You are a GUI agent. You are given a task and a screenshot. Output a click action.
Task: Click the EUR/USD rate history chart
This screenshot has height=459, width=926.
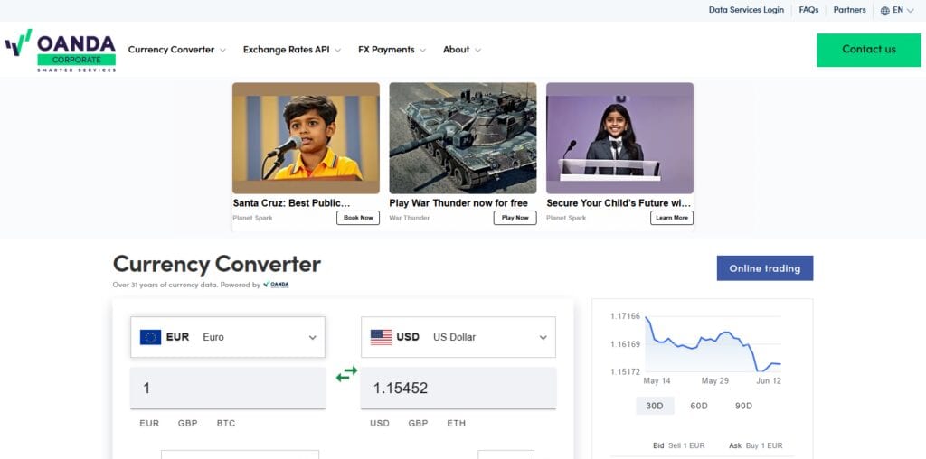tap(713, 344)
